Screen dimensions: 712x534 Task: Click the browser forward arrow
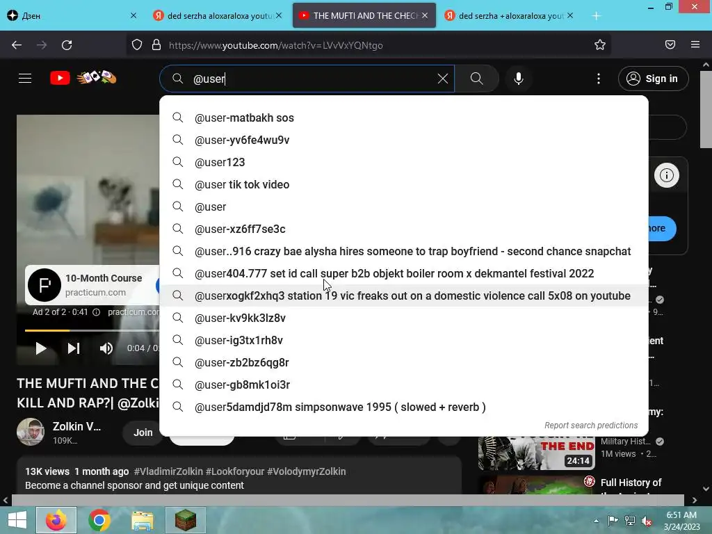[x=42, y=45]
